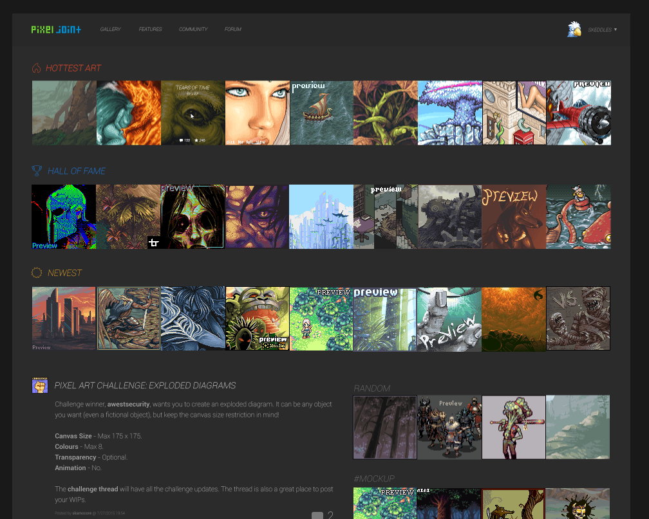Open the green helmet preview in Hall of Fame

(x=64, y=217)
